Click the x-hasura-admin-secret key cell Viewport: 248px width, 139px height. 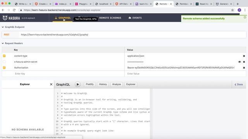coord(26,62)
